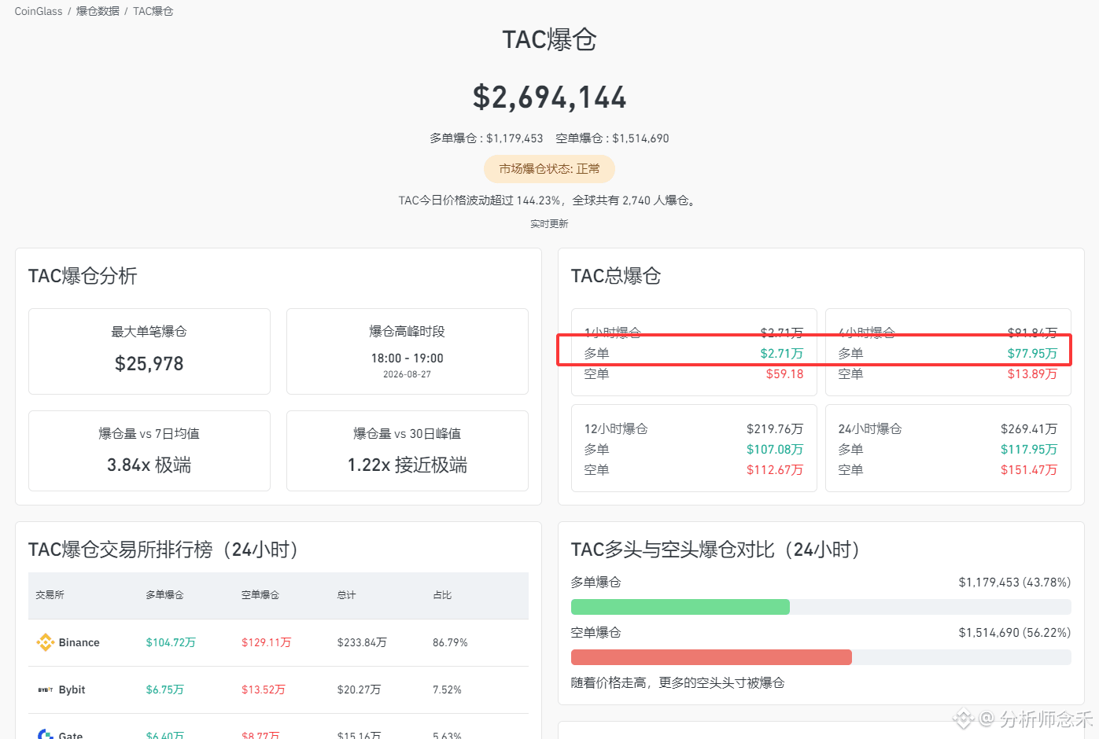This screenshot has height=739, width=1099.
Task: Click the 多单爆仓 : $1,179,453 summary text
Action: pyautogui.click(x=486, y=138)
